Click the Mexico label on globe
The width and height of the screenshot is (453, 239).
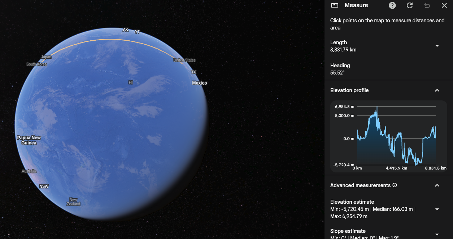click(200, 83)
